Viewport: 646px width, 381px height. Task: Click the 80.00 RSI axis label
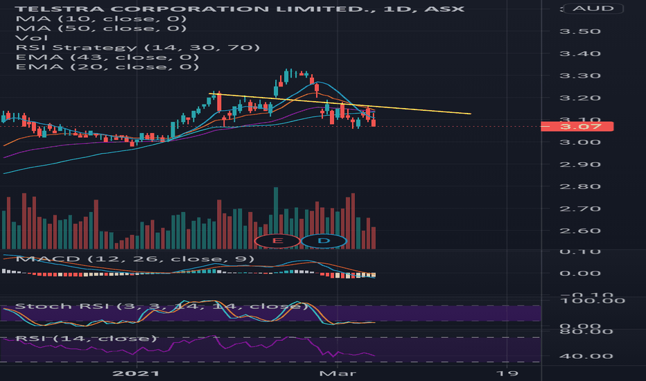(x=586, y=332)
